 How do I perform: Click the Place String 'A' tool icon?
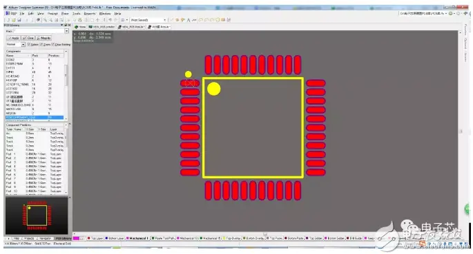click(x=189, y=20)
